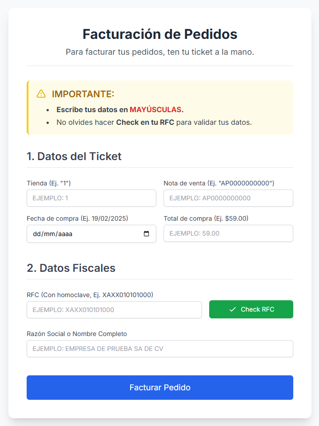The image size is (319, 426).
Task: Select the year (aaaa) segment of the date
Action: (x=65, y=234)
